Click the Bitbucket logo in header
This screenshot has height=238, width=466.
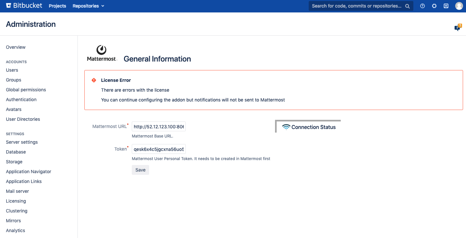point(24,6)
